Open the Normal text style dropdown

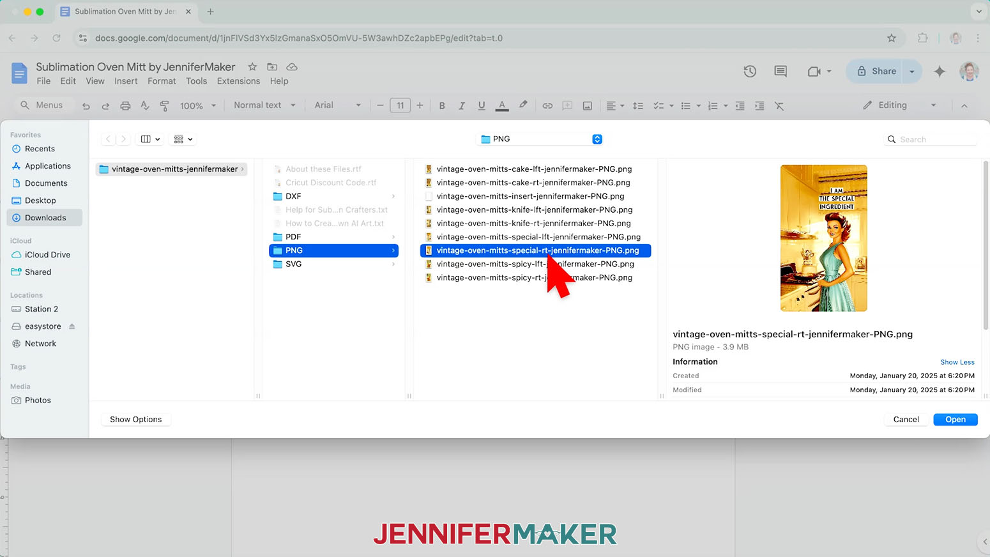[x=264, y=105]
